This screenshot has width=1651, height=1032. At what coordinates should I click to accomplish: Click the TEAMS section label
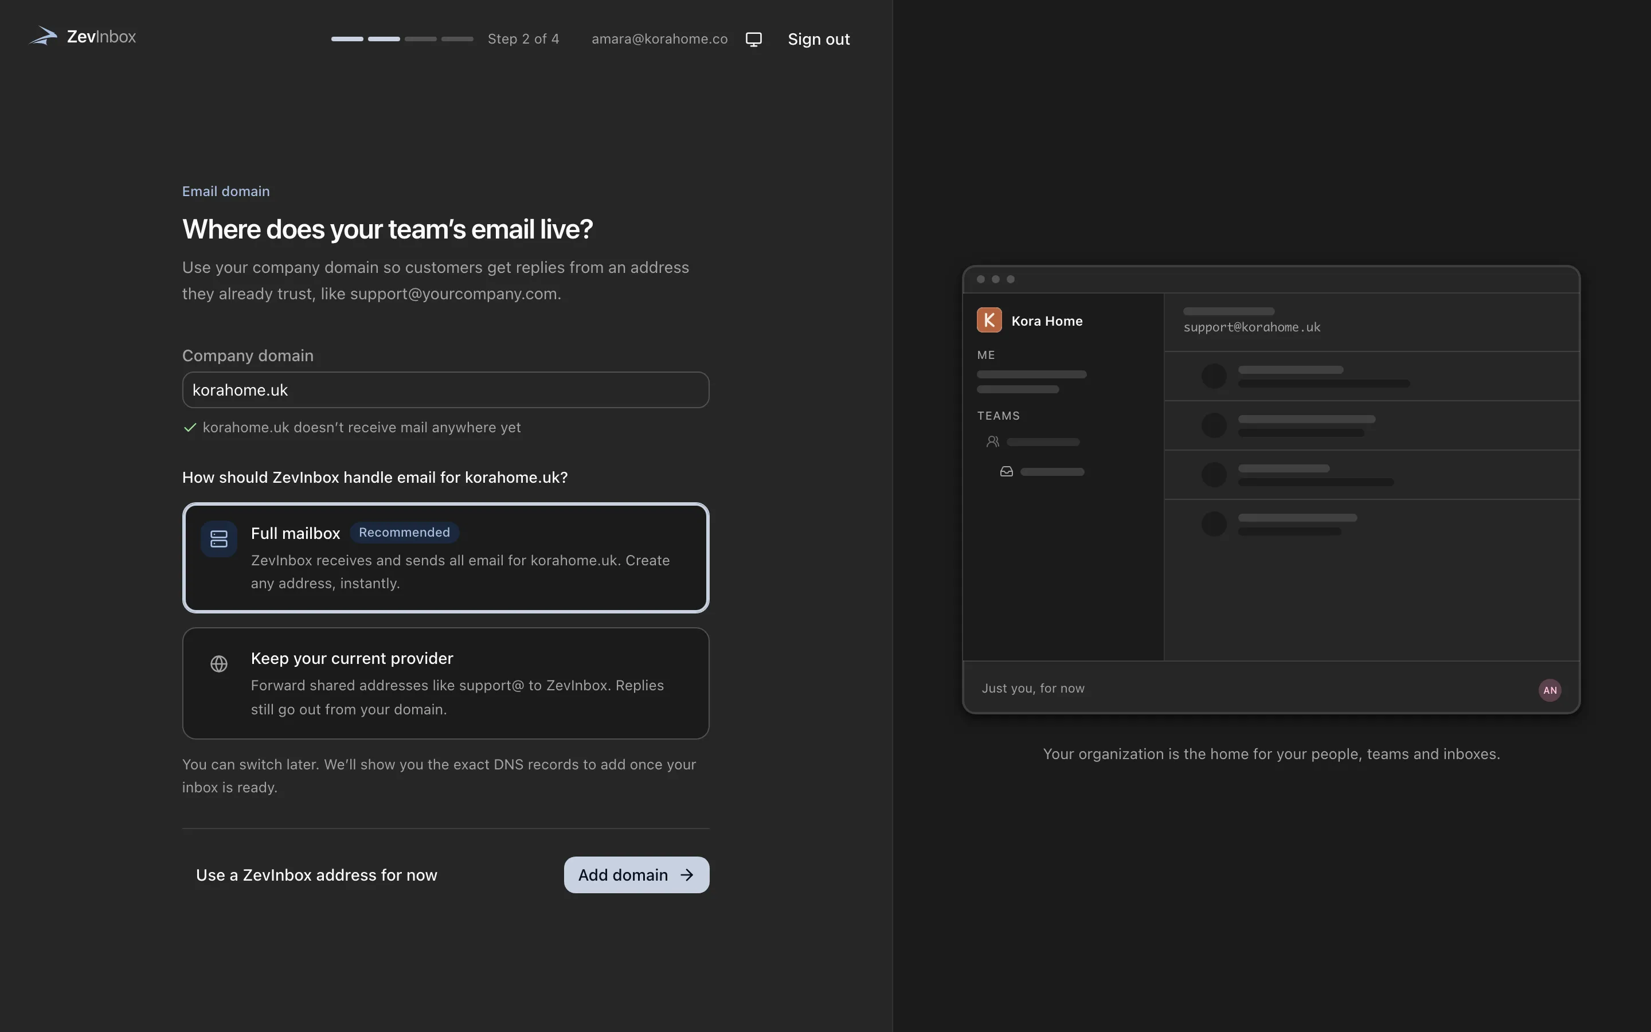coord(998,416)
